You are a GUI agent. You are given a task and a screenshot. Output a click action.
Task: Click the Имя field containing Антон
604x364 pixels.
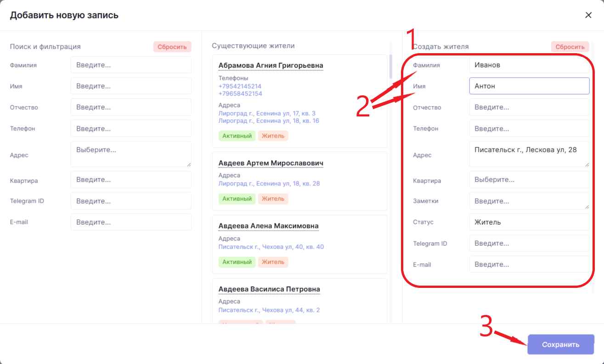pyautogui.click(x=529, y=86)
